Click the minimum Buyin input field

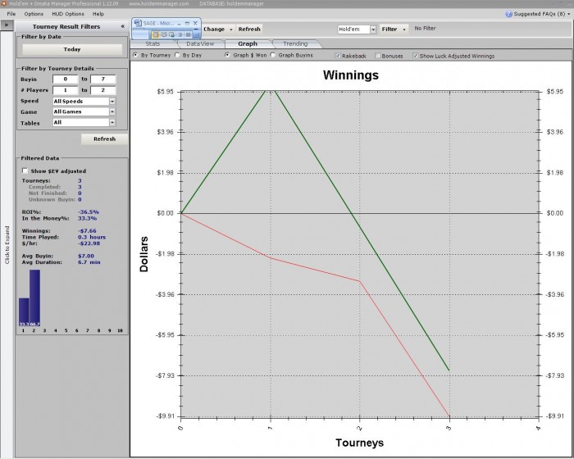(65, 79)
